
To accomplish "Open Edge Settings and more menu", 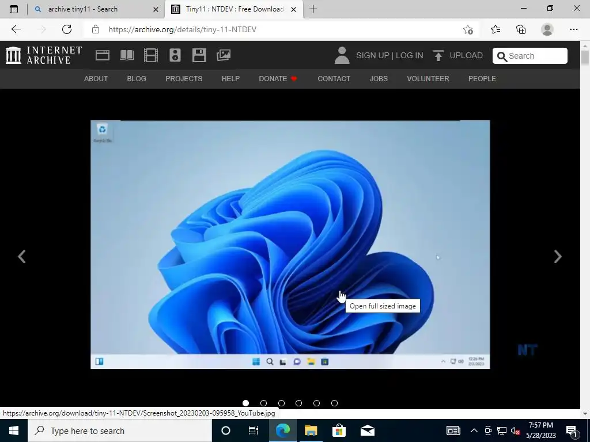I will [x=573, y=29].
